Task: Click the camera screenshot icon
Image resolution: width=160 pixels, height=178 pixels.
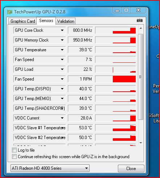Action: (140, 21)
